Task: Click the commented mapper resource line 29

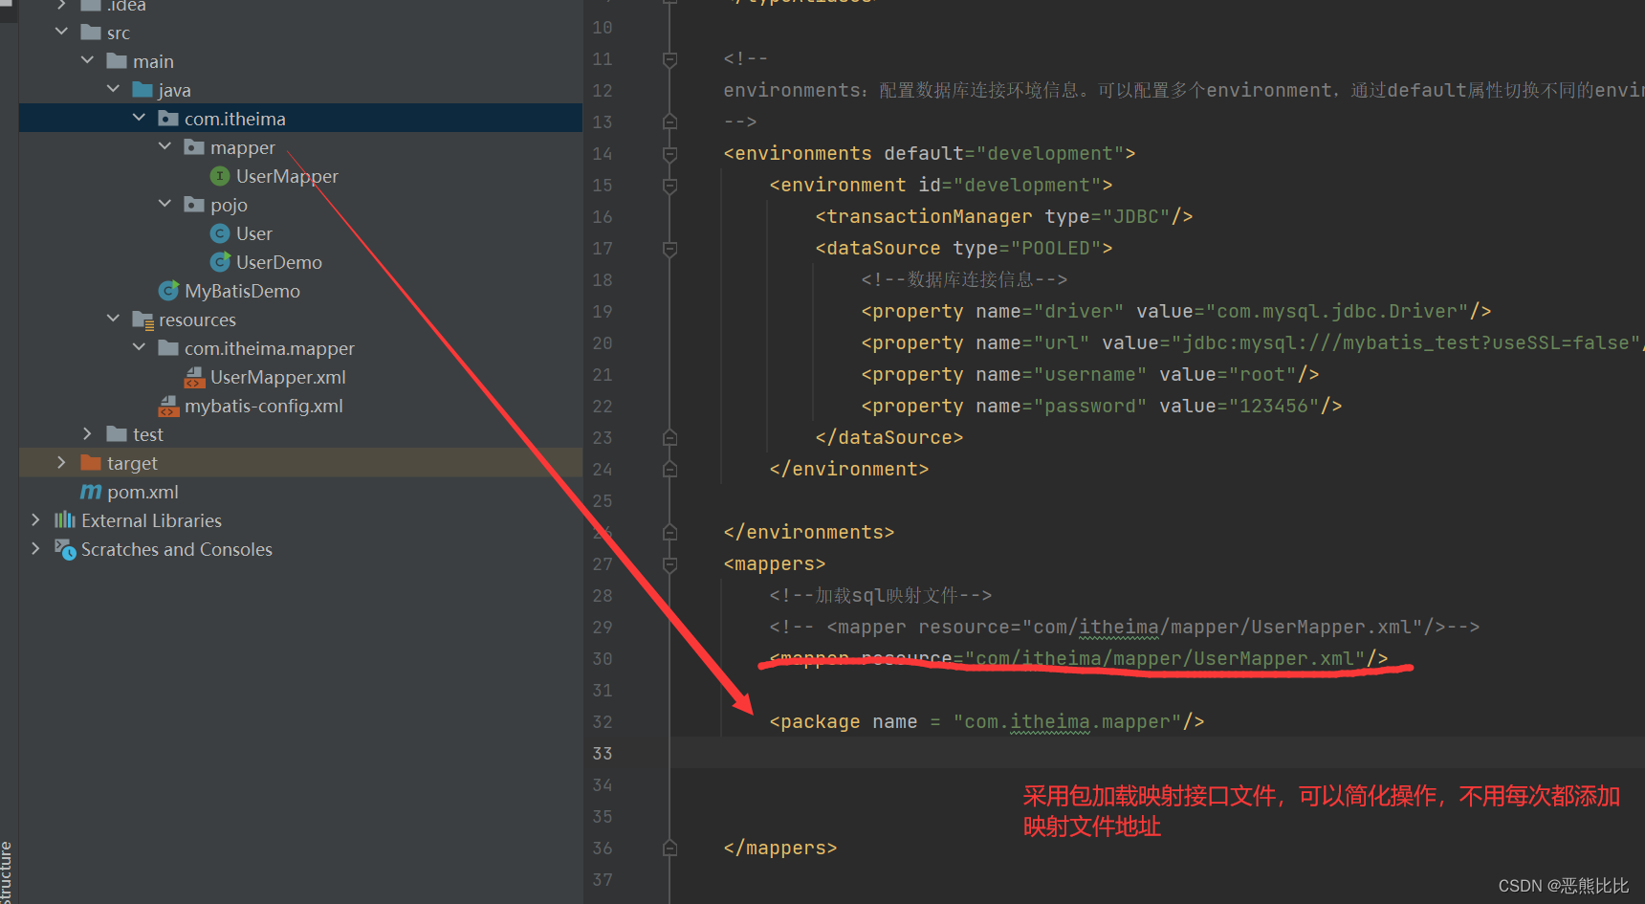Action: tap(1125, 628)
